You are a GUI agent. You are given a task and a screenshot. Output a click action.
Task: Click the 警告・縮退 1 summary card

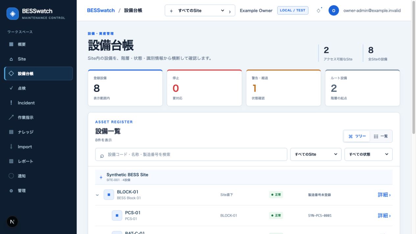pos(283,88)
